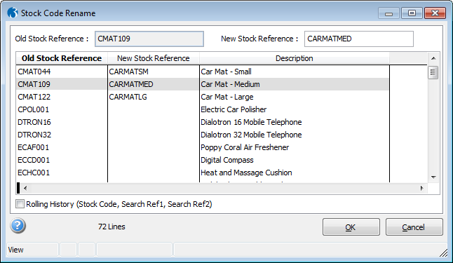Click the Car Mat - Small description
453x263 pixels.
(226, 72)
